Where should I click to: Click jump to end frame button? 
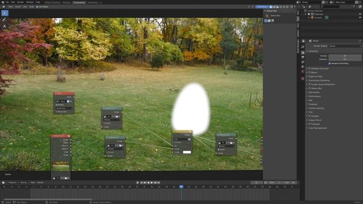(x=159, y=182)
